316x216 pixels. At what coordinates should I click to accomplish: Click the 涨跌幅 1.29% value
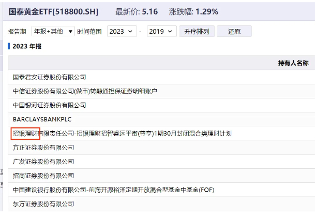[207, 12]
